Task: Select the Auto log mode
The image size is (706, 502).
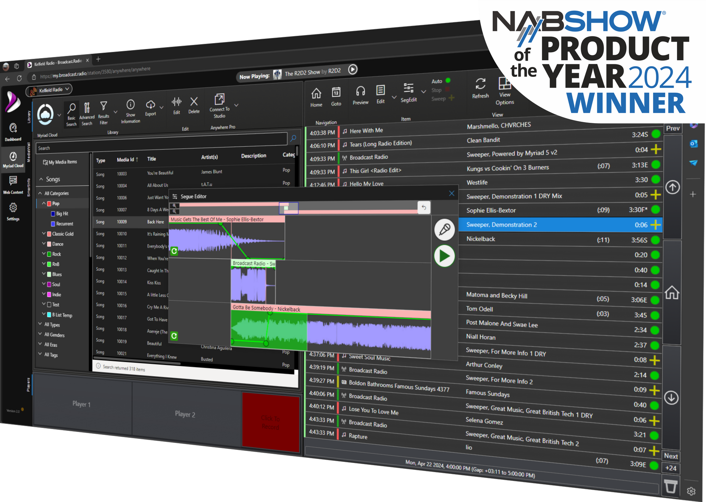Action: 441,81
